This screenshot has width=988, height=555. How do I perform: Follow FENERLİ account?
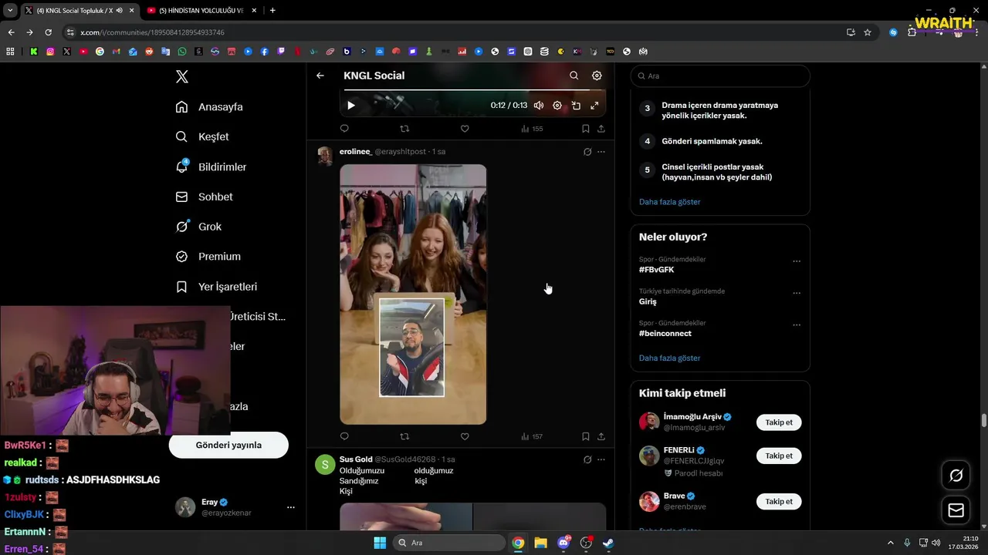tap(779, 456)
